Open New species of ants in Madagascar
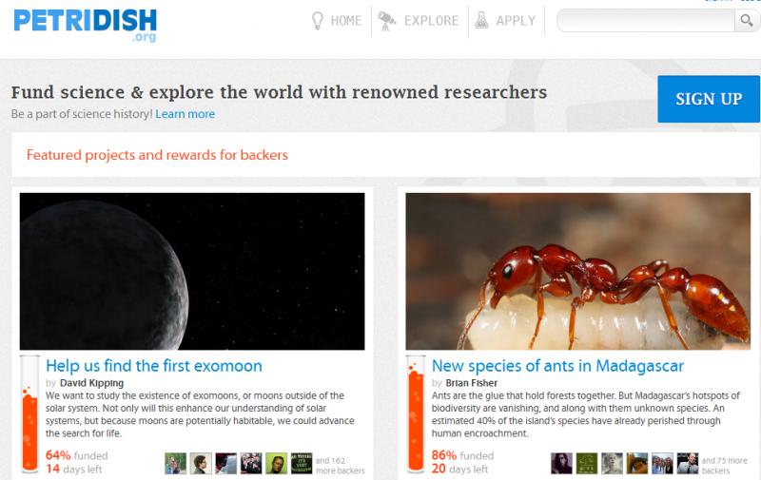 [x=557, y=366]
